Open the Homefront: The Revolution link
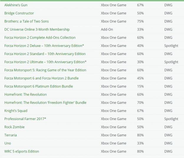Viewport: 184px width, 158px height. tap(25, 94)
